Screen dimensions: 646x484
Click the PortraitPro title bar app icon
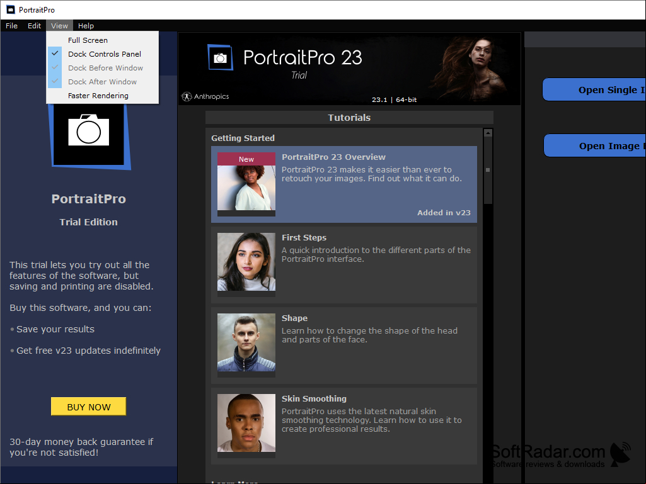[11, 9]
